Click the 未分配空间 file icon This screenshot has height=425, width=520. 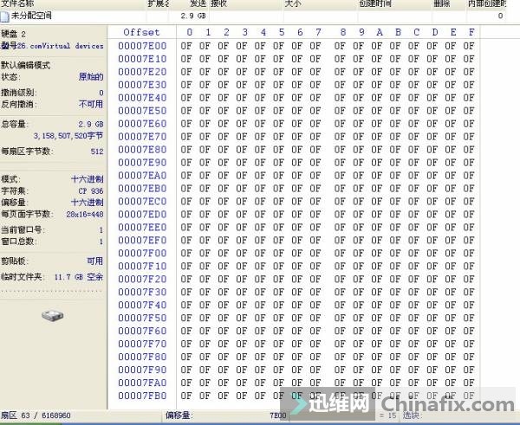4,16
